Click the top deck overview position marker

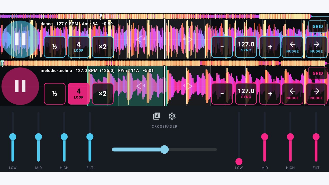(101, 16)
